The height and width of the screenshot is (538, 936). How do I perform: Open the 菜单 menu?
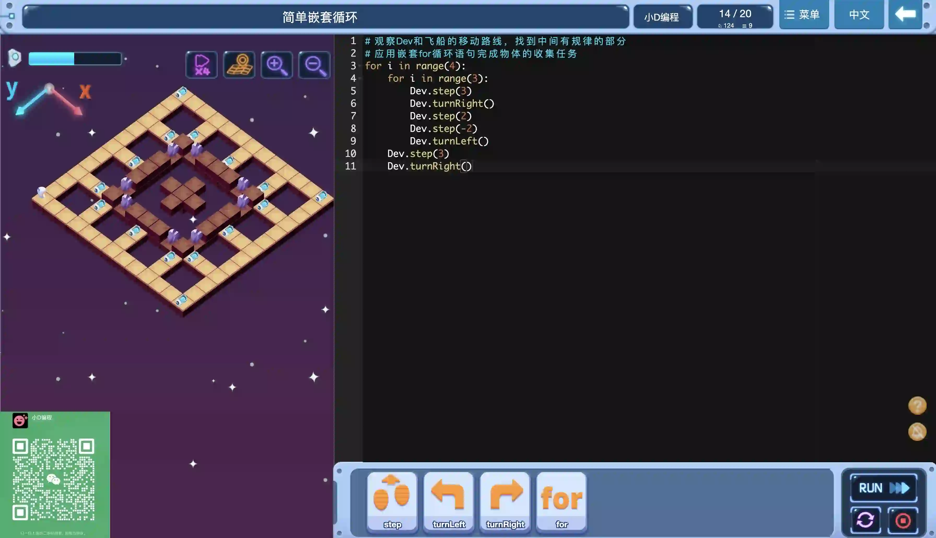(804, 15)
